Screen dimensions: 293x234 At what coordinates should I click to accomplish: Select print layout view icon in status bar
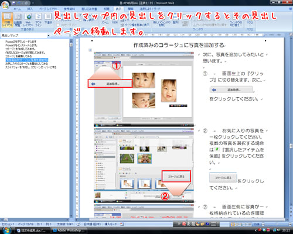[x=233, y=225]
